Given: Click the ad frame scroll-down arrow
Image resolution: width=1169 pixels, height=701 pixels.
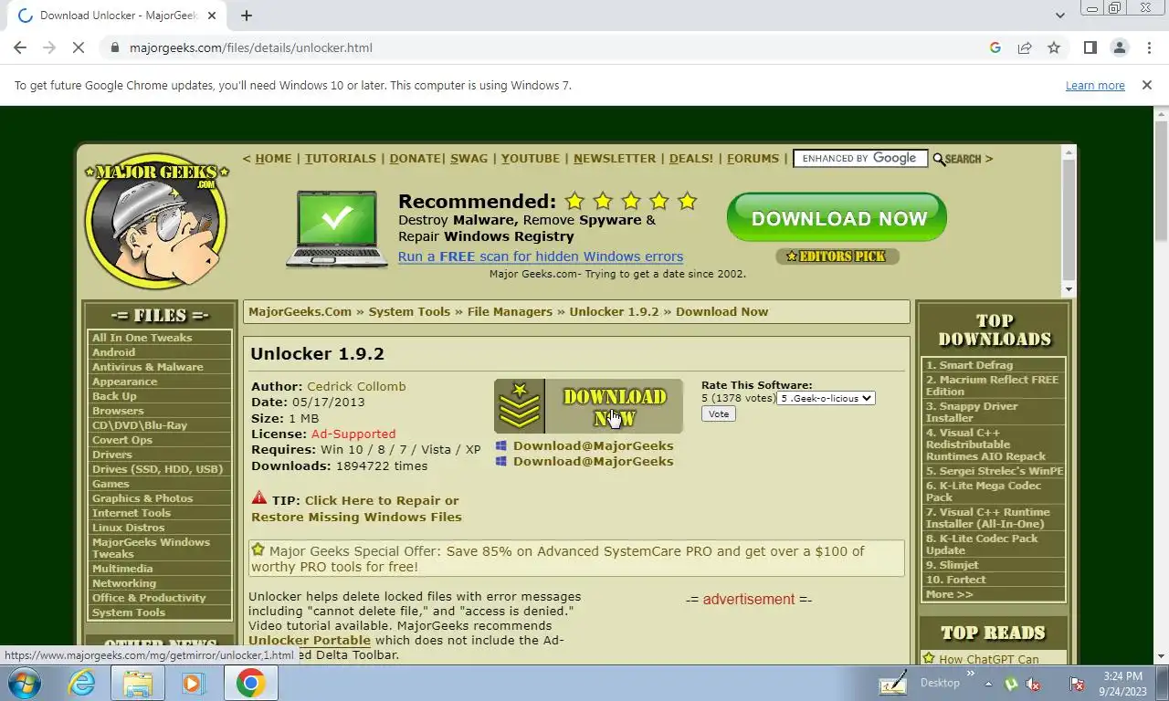Looking at the screenshot, I should (1069, 289).
